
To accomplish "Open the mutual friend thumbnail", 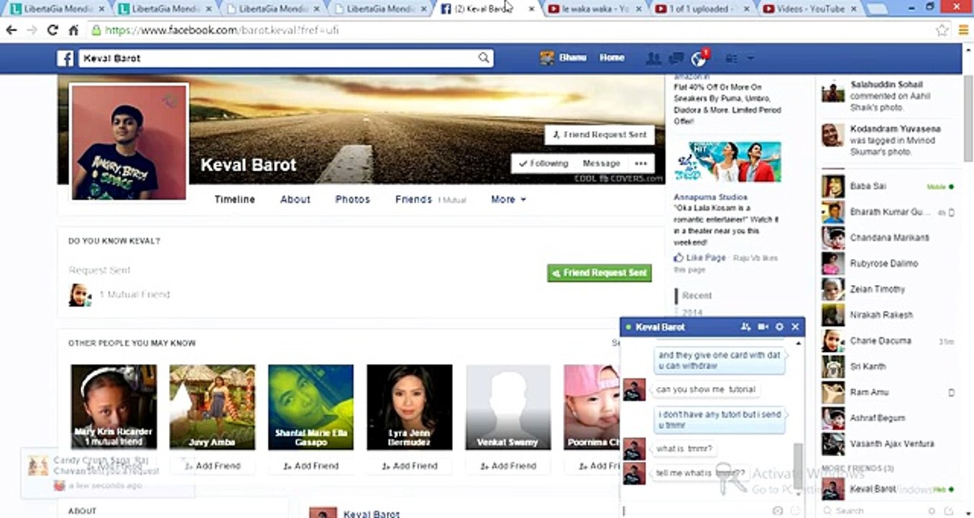I will 78,294.
